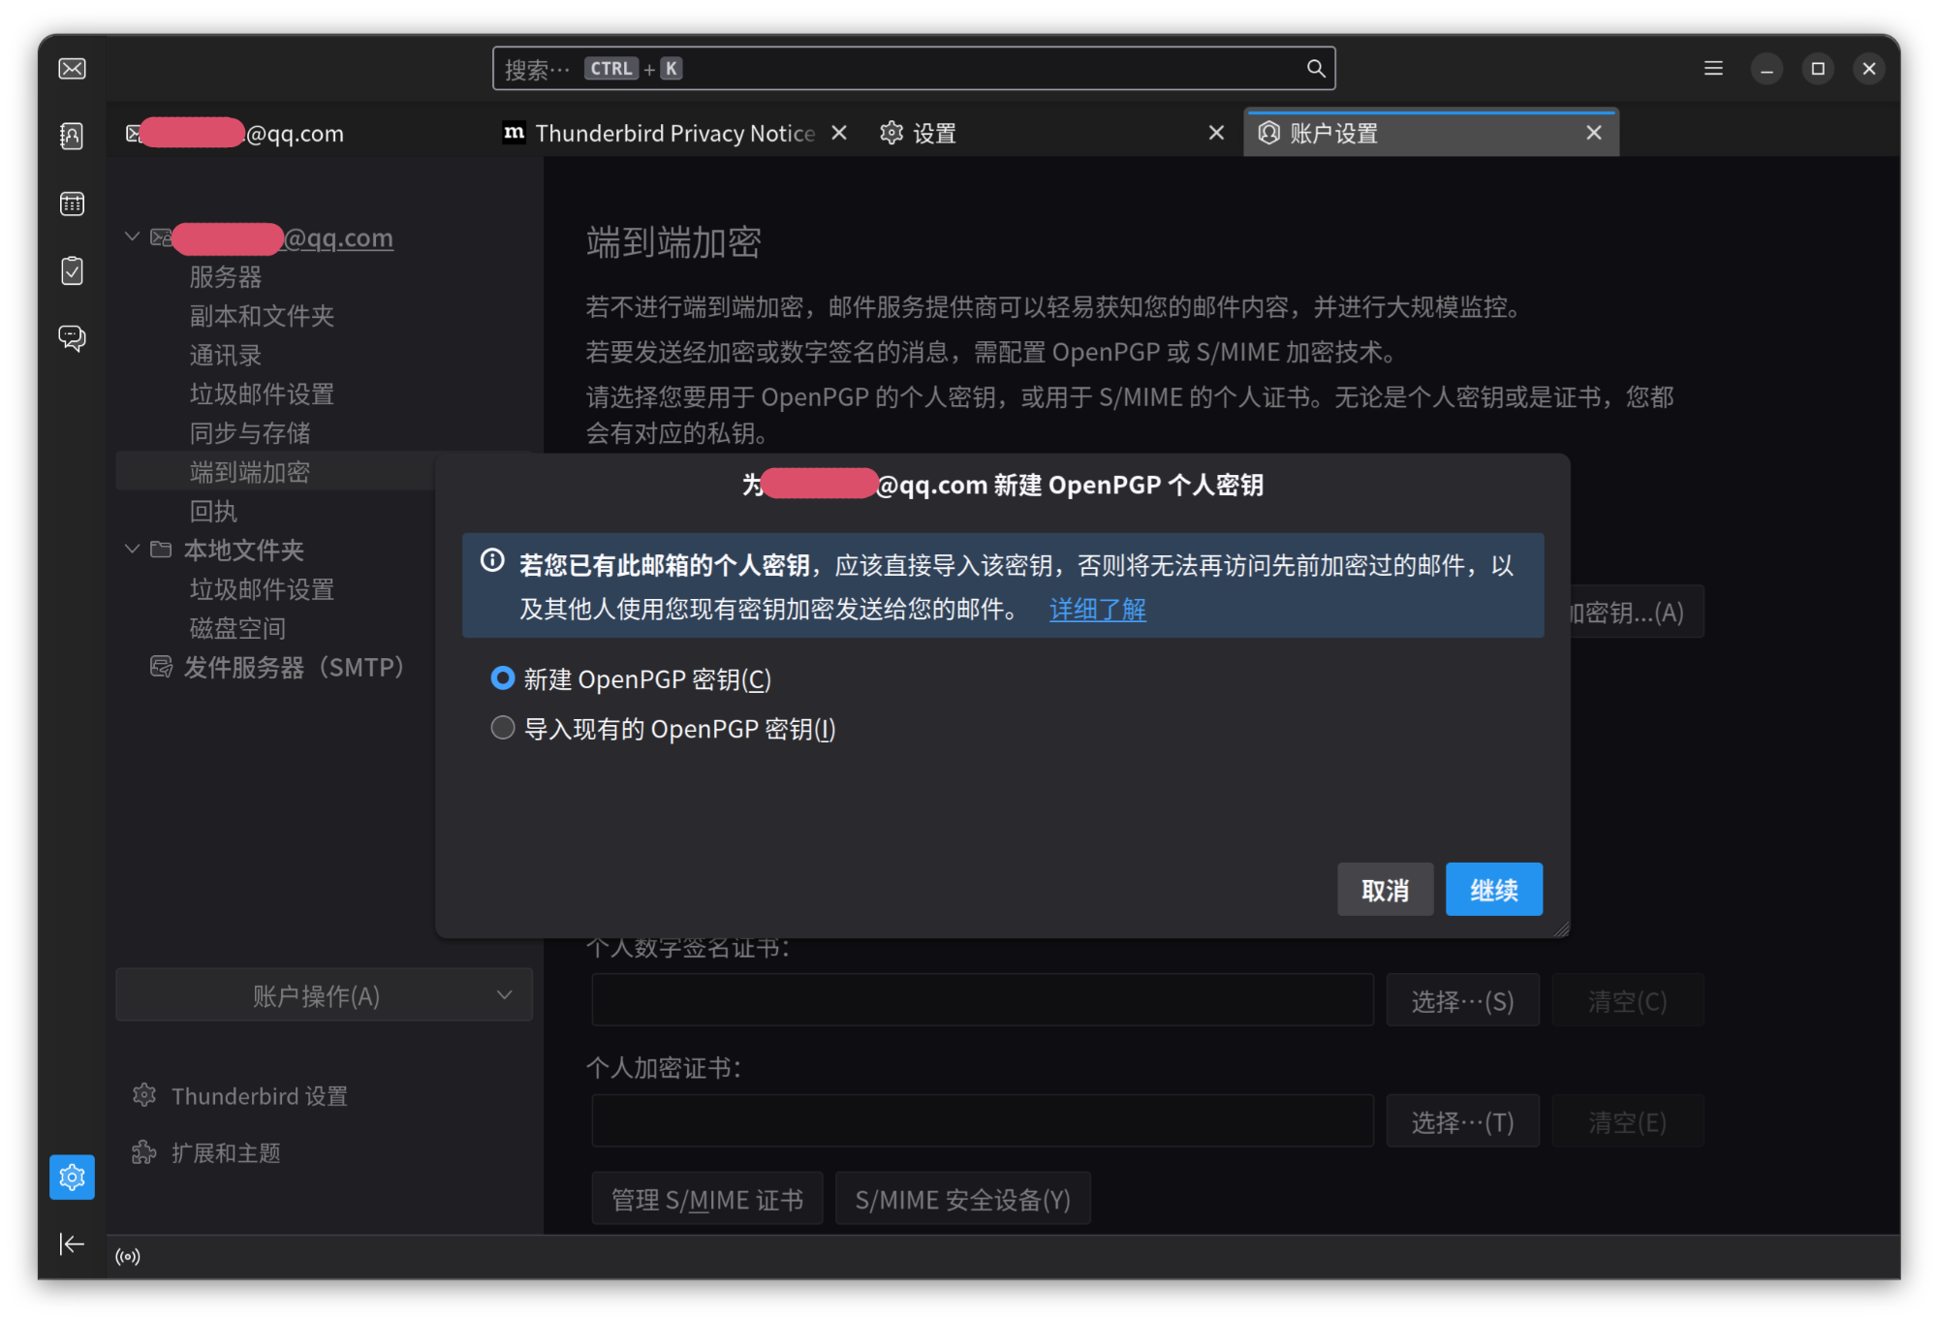This screenshot has height=1321, width=1938.
Task: Open 磁盘空间 under 本地文件夹
Action: (x=237, y=628)
